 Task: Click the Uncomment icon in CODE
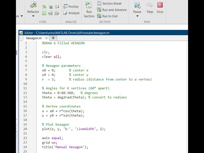coord(50,6)
